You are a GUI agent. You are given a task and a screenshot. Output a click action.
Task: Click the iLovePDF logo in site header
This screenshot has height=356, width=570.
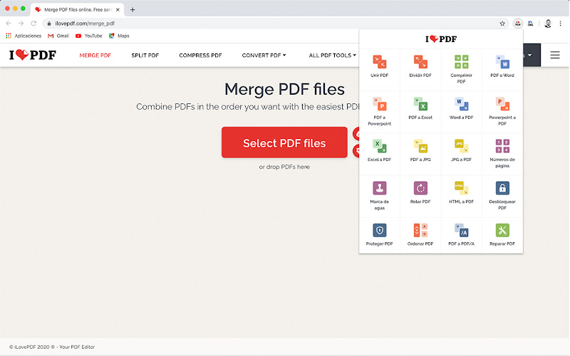pyautogui.click(x=33, y=55)
